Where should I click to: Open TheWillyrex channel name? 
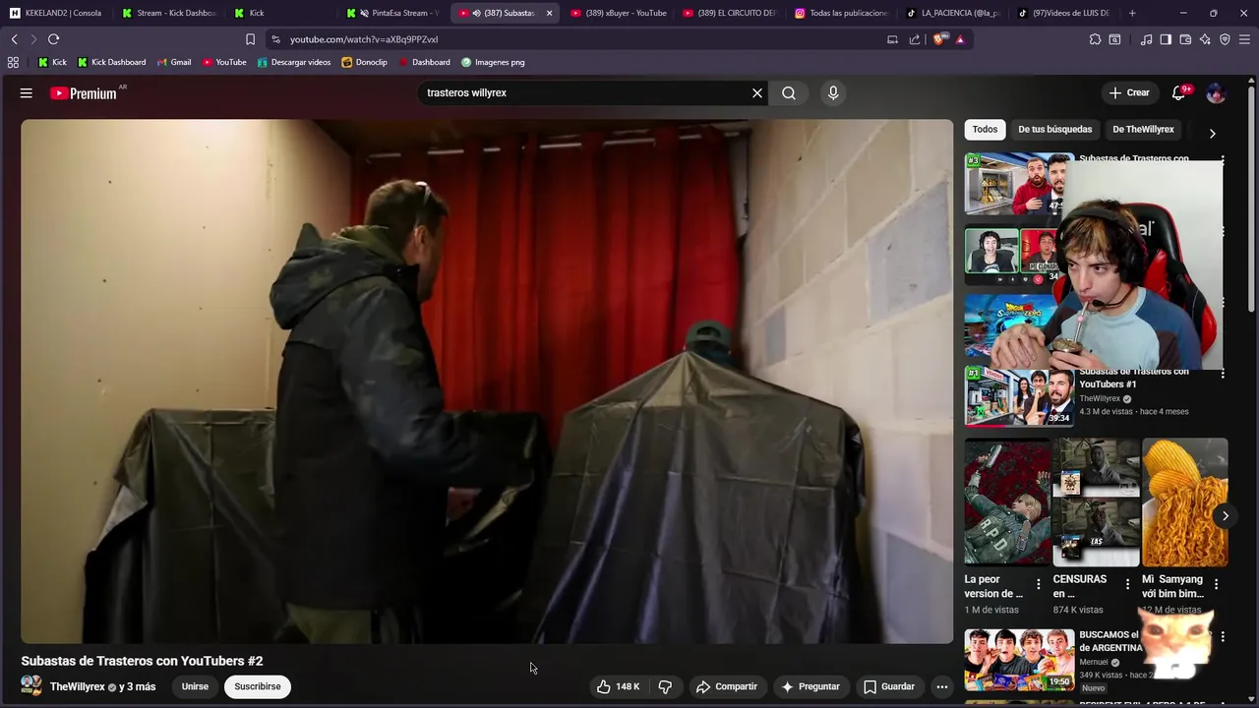pyautogui.click(x=77, y=686)
